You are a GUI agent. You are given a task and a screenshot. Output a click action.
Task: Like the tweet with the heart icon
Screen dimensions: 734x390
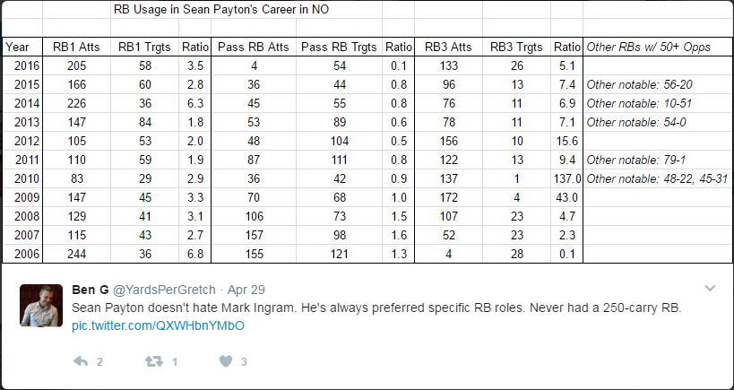point(225,361)
